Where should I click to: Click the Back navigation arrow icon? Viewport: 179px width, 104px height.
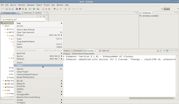(x=77, y=9)
